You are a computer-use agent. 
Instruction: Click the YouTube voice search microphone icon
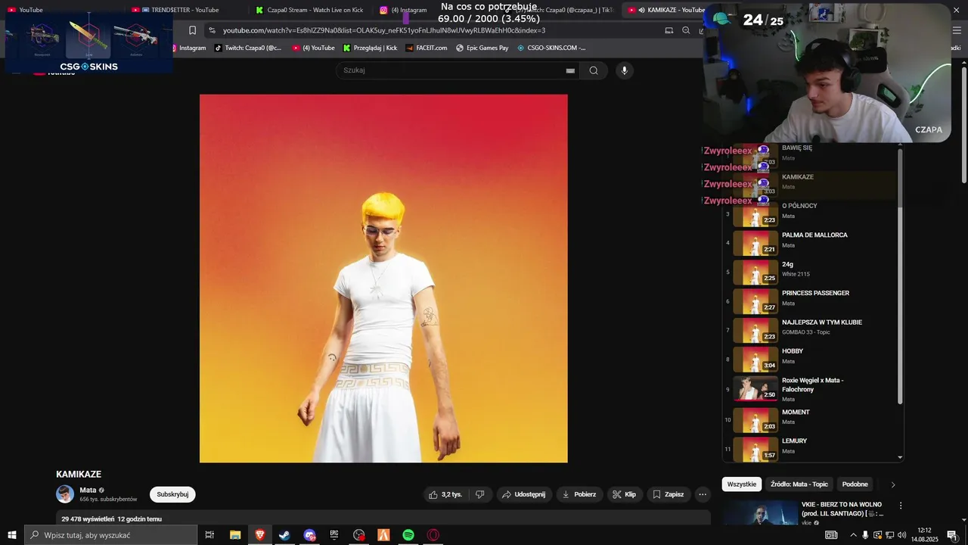pos(624,70)
